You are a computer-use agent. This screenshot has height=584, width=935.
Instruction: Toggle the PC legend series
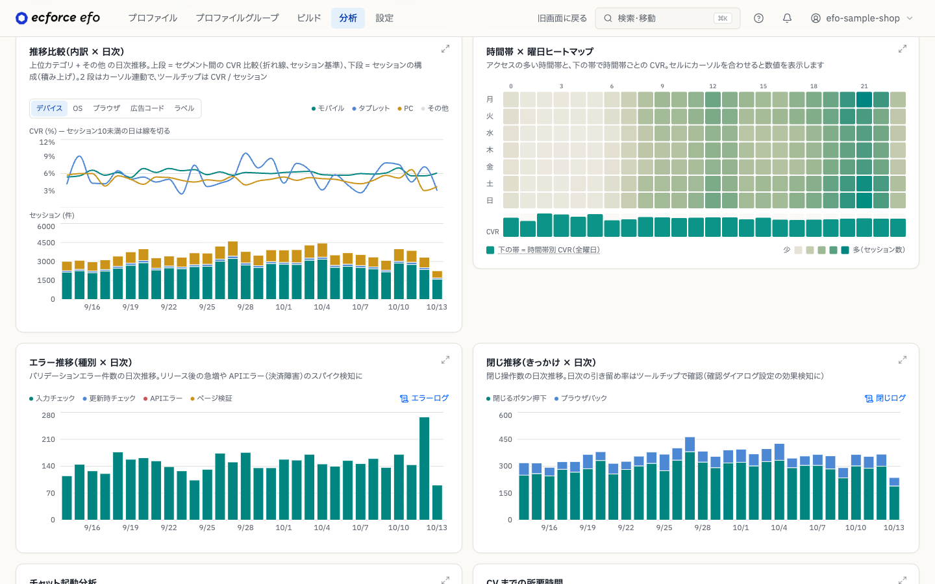tap(405, 108)
